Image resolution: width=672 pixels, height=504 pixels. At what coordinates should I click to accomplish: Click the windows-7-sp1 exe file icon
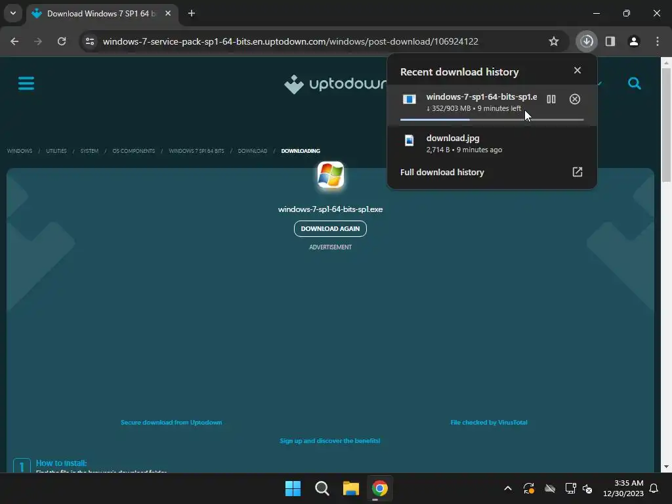click(x=409, y=99)
